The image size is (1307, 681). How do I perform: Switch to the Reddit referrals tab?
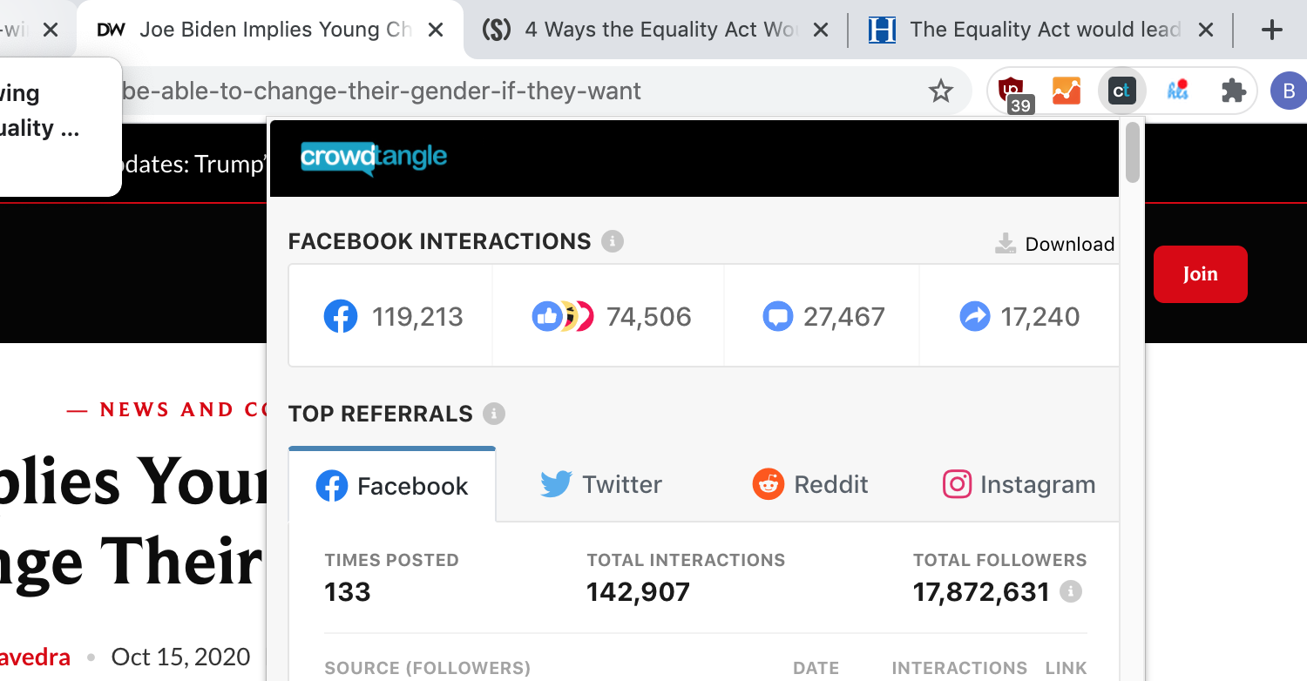click(810, 484)
